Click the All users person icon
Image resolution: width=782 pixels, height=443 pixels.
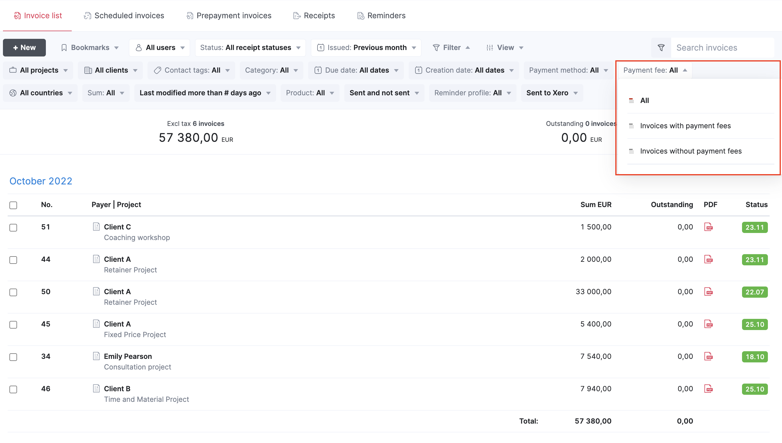[138, 48]
